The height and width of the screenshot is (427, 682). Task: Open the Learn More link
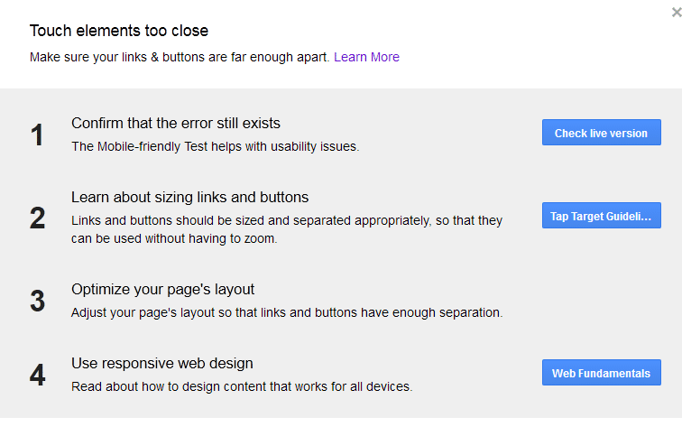[366, 57]
